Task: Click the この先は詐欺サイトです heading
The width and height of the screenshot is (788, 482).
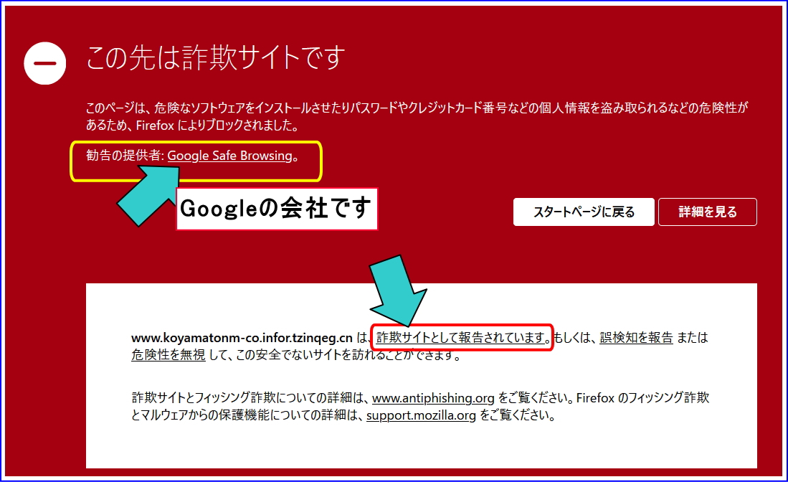Action: [215, 58]
